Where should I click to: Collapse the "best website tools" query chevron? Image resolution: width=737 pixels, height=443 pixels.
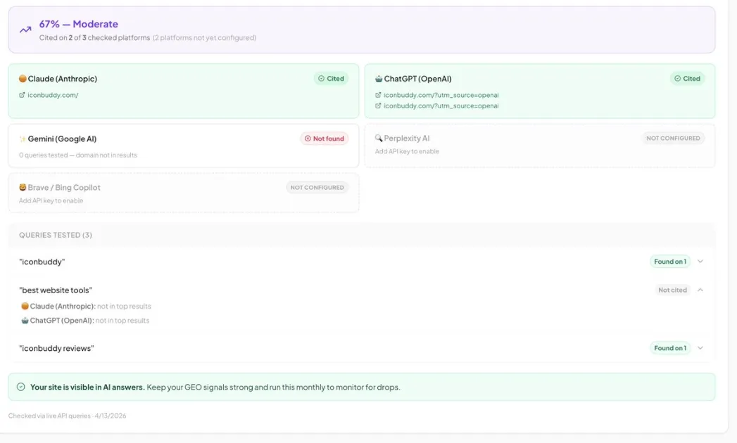(x=700, y=290)
